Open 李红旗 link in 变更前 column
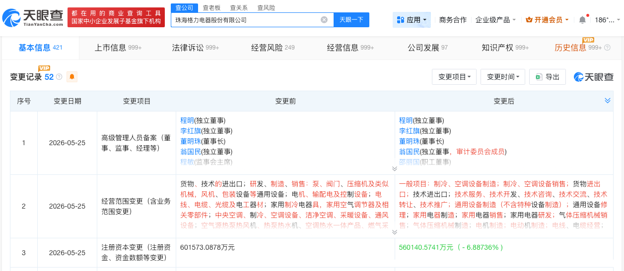The height and width of the screenshot is (271, 624). pos(190,131)
